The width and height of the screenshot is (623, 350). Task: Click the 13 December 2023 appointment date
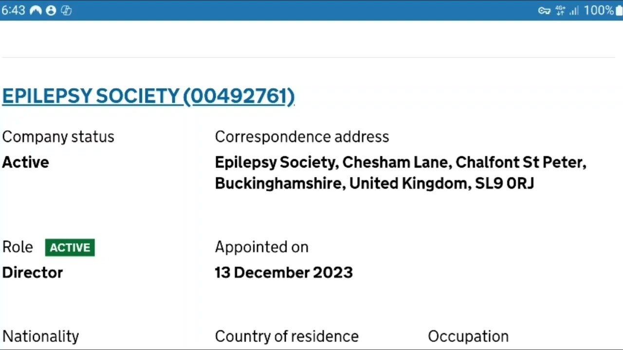coord(283,273)
